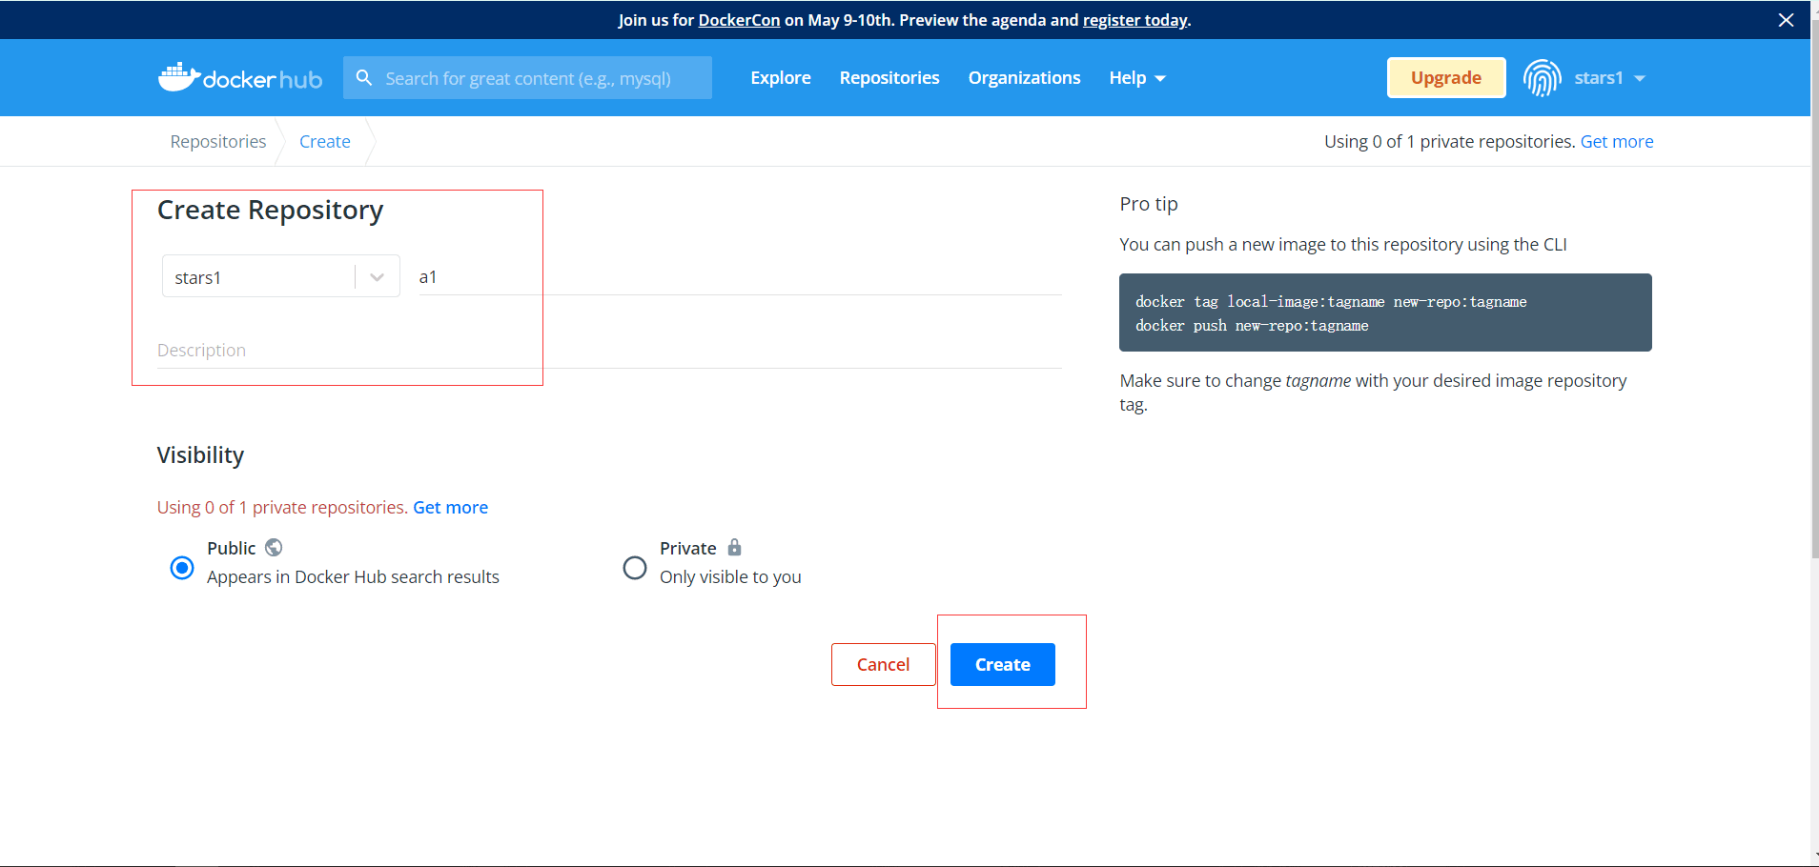Click the lock icon beside Private

click(x=734, y=548)
